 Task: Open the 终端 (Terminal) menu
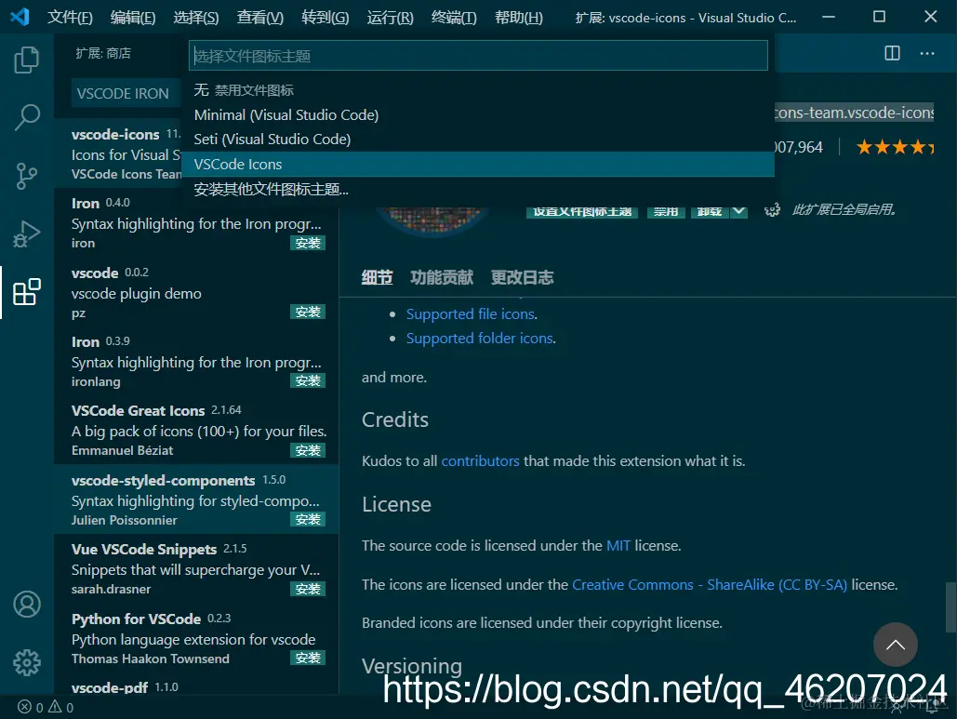pos(454,17)
